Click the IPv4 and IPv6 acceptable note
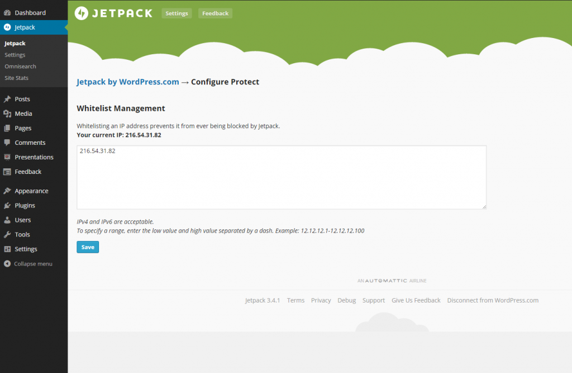 [115, 221]
